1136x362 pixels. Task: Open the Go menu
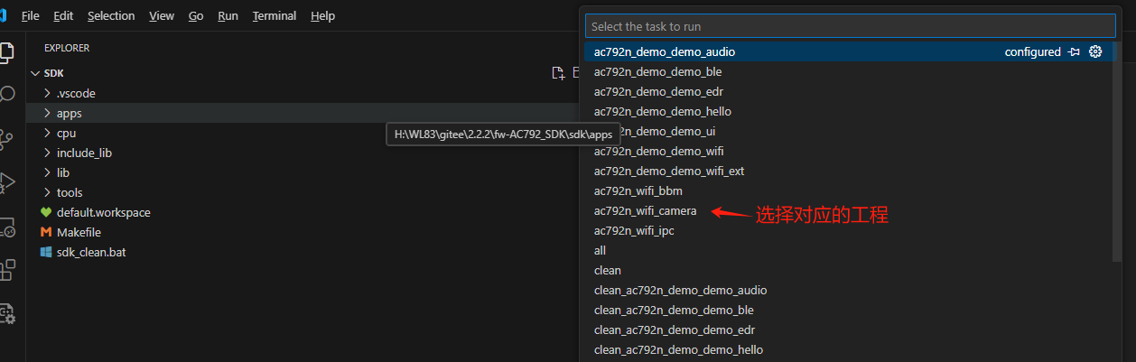click(196, 15)
